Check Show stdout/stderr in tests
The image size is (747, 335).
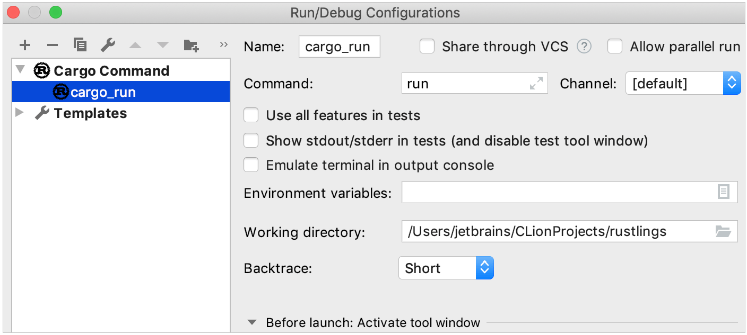point(251,141)
